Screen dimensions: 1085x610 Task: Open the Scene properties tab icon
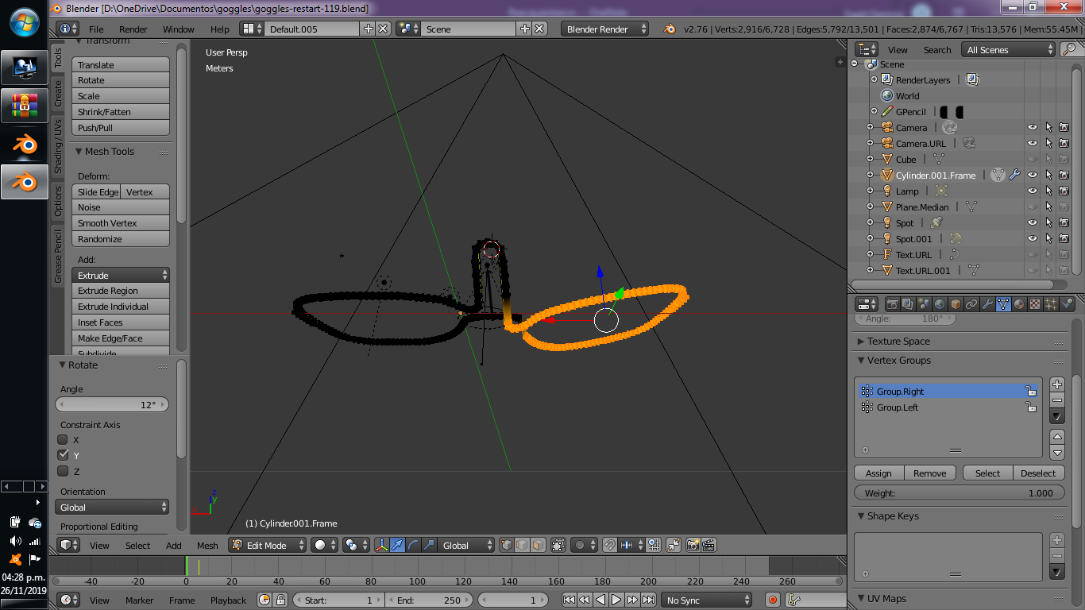click(925, 304)
